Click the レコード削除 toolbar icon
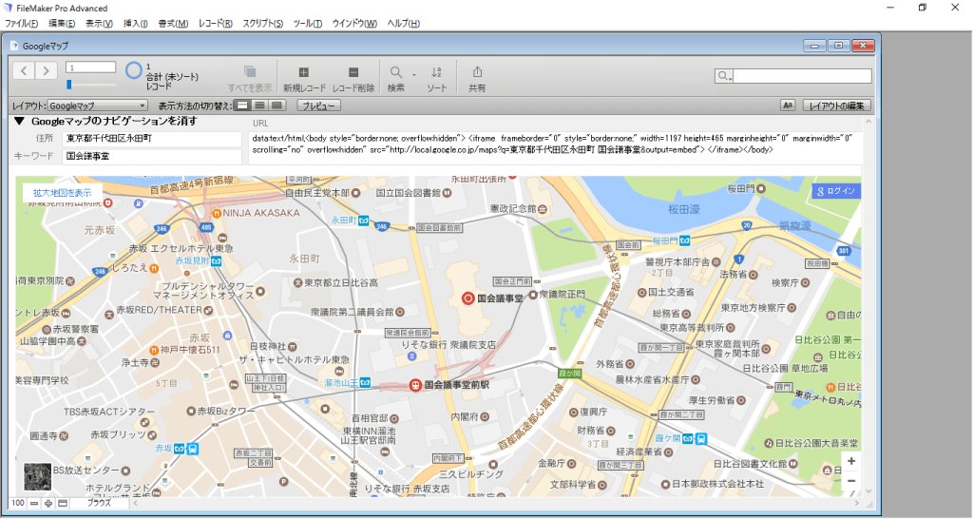 point(353,72)
